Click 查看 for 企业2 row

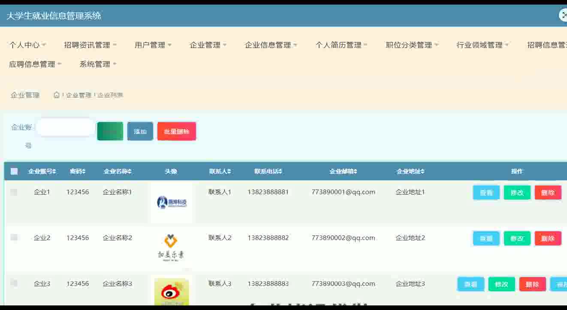486,238
